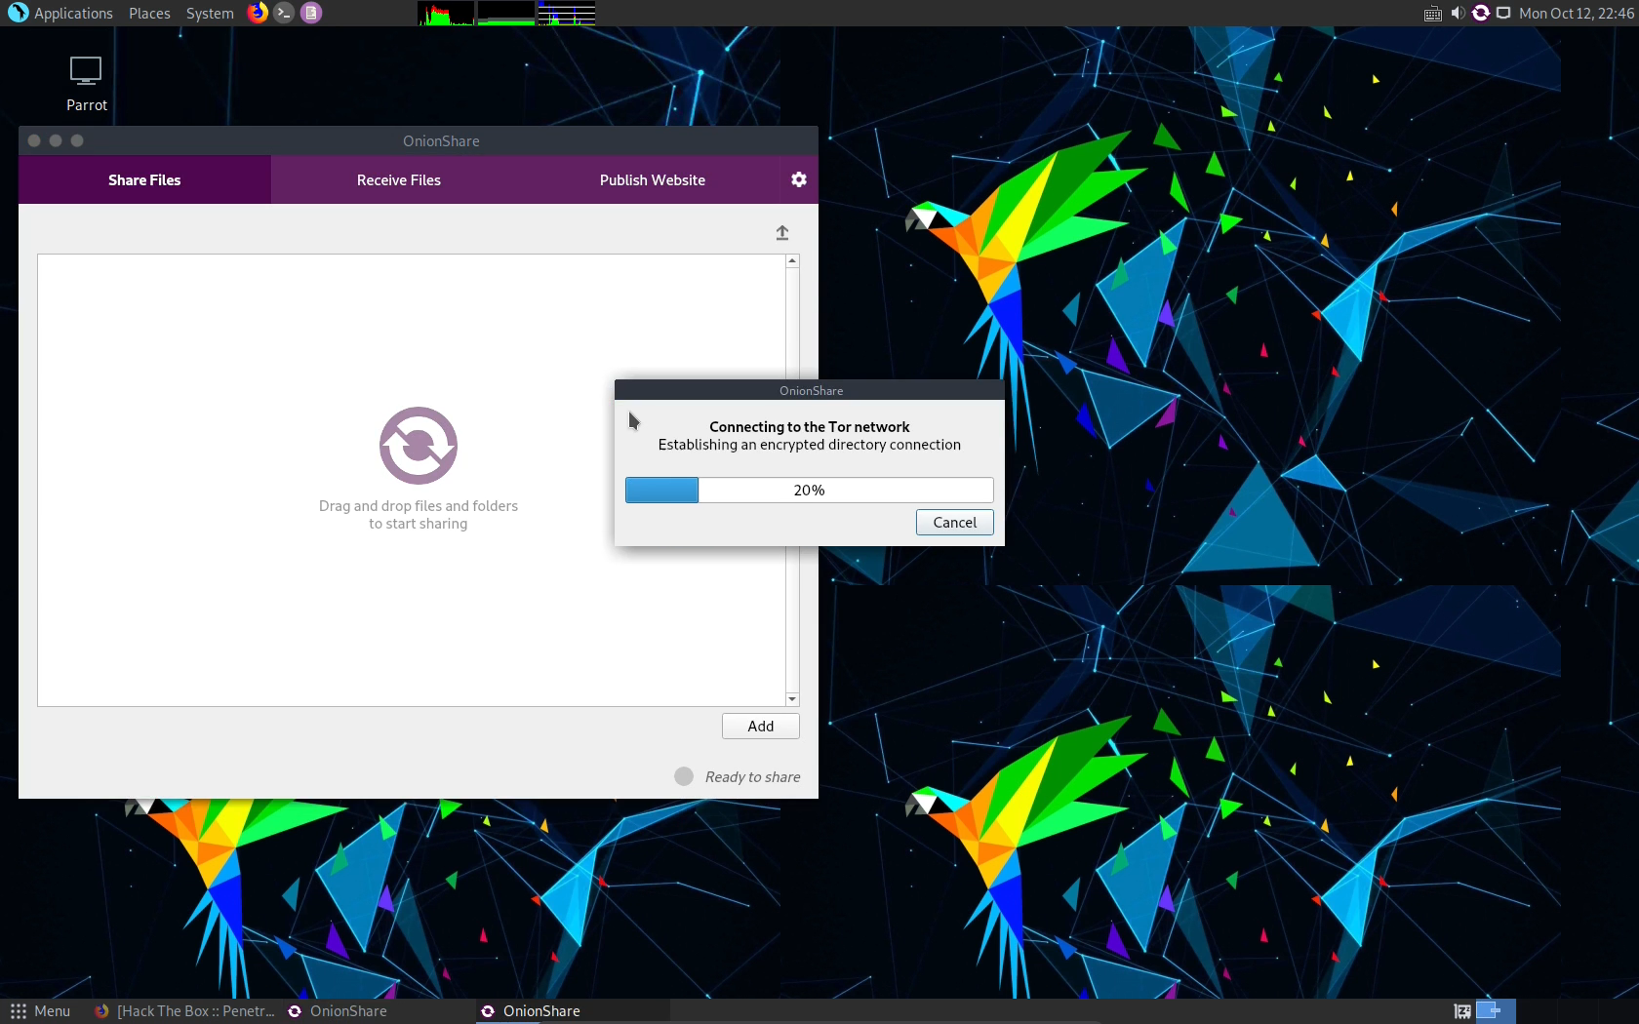Switch to the Receive Files tab
Image resolution: width=1639 pixels, height=1024 pixels.
click(398, 179)
